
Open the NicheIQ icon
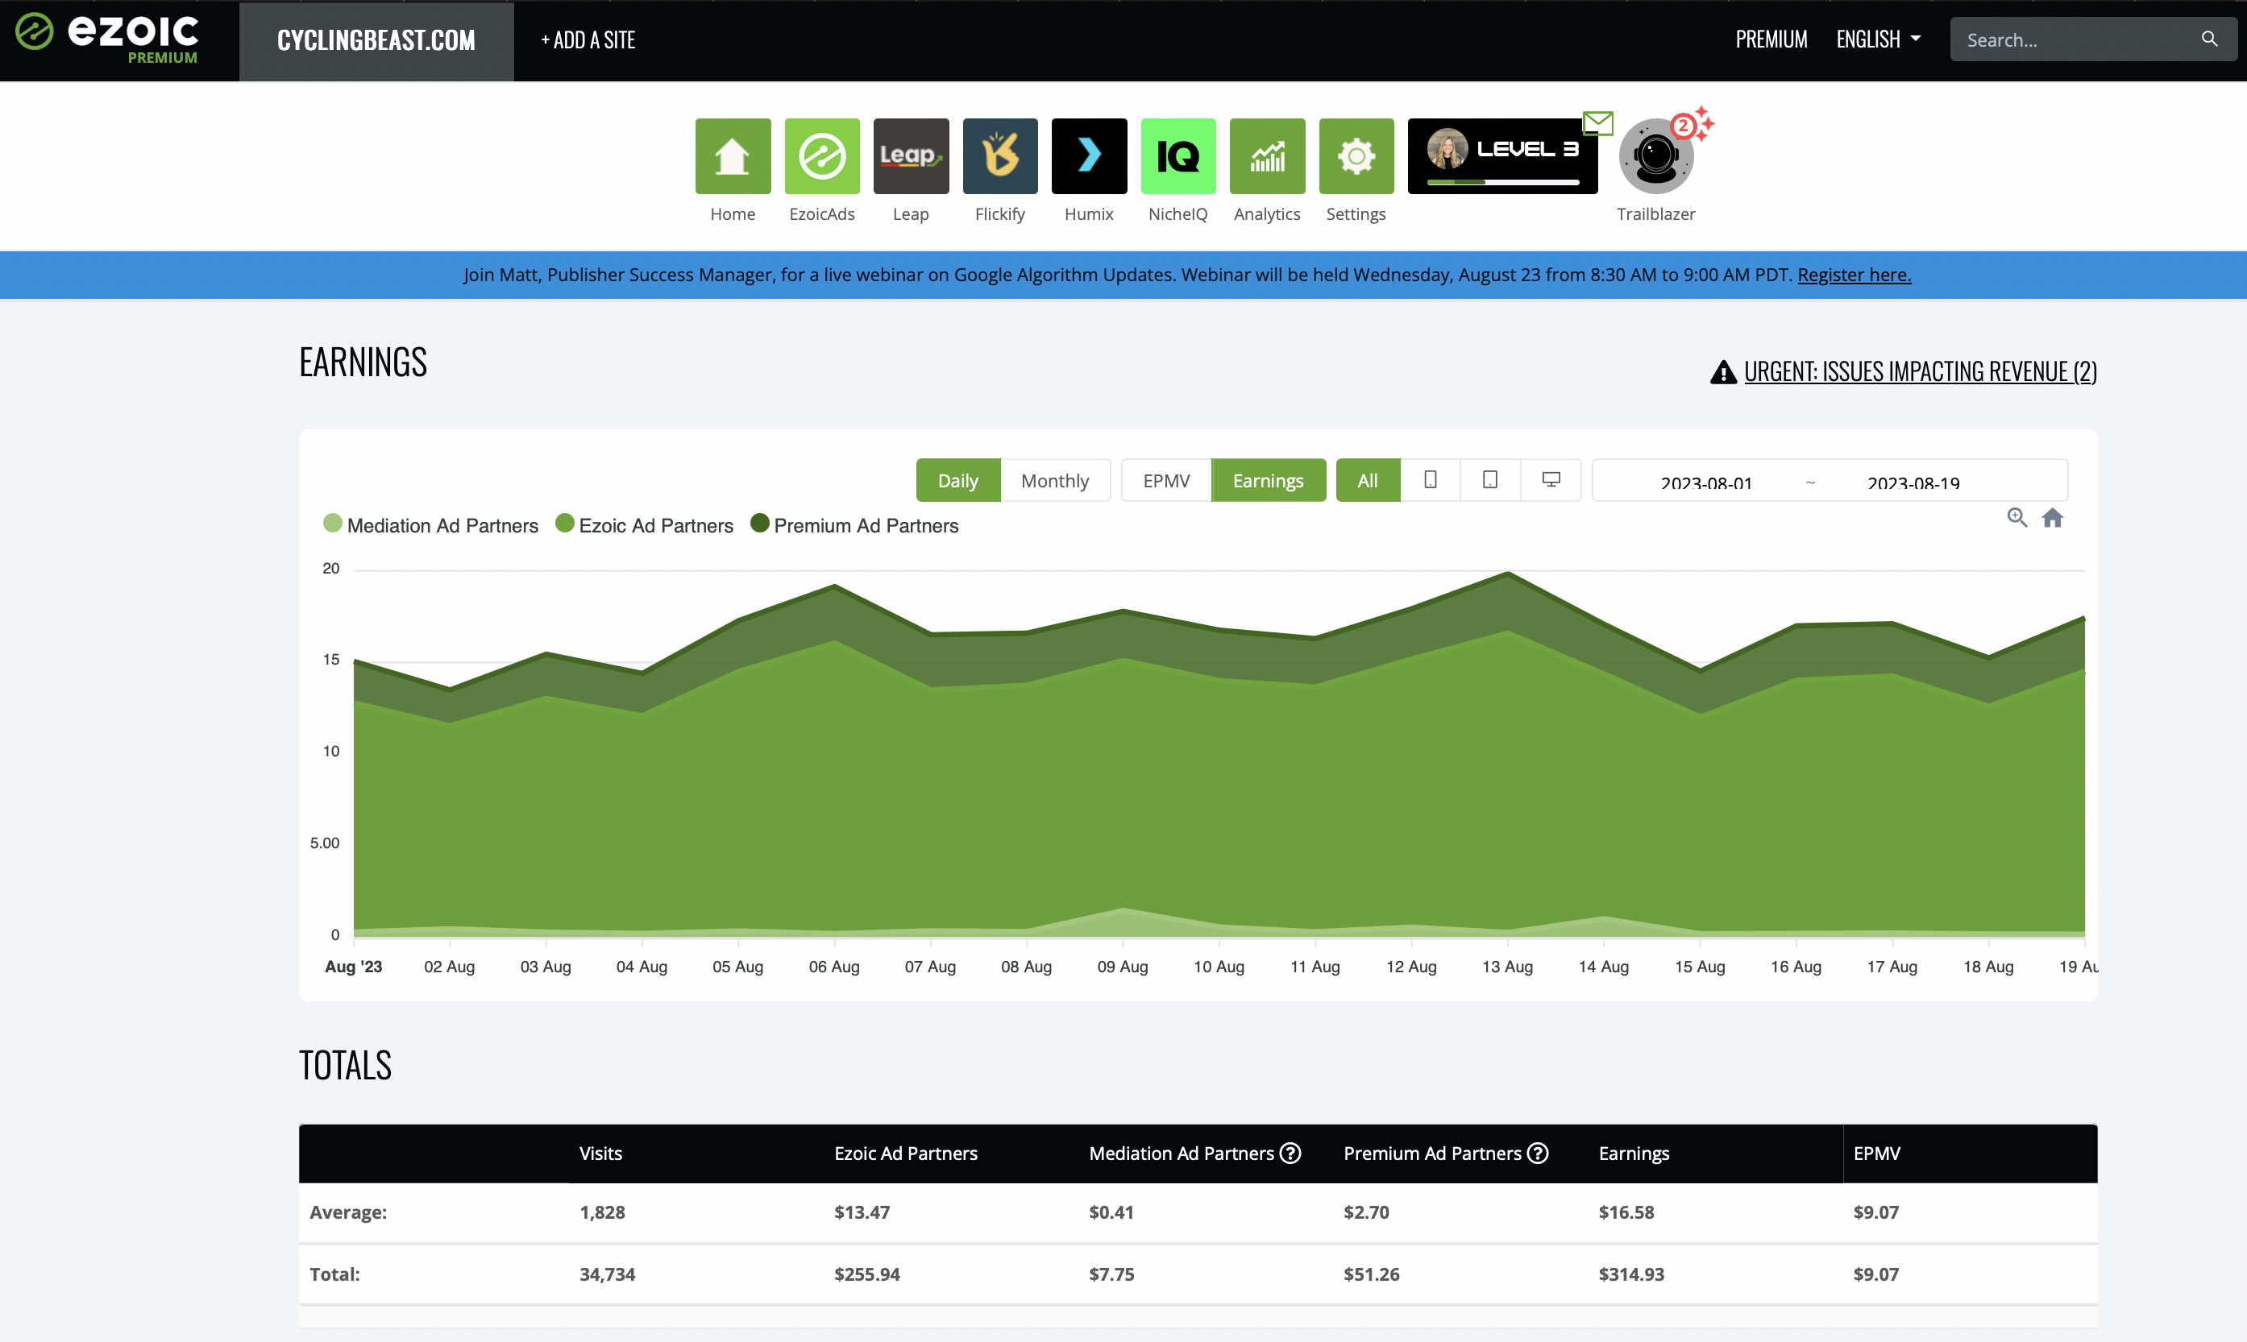(1177, 155)
